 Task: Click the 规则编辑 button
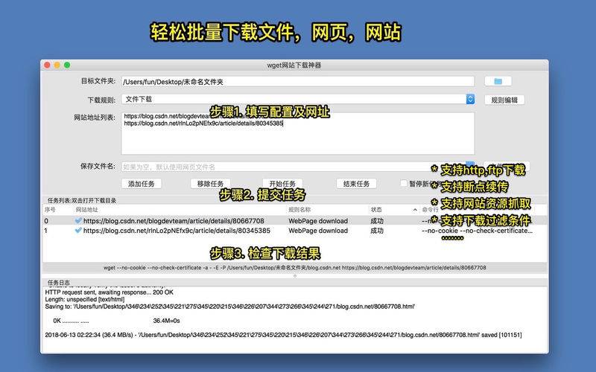[504, 100]
